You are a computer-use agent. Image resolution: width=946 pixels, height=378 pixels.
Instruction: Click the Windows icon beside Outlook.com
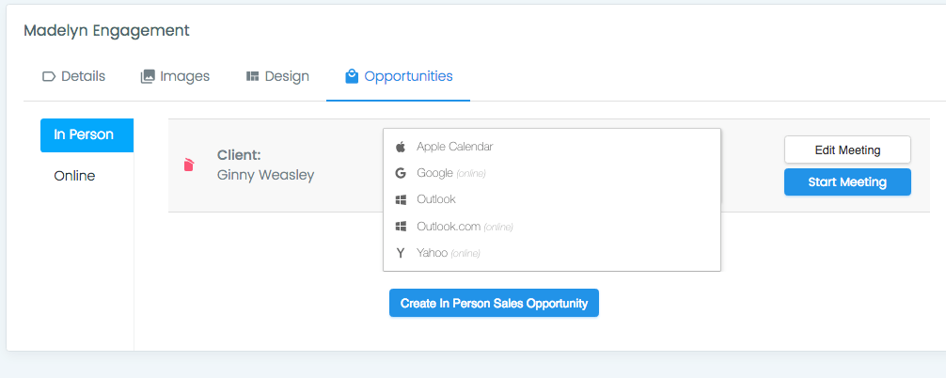coord(400,226)
